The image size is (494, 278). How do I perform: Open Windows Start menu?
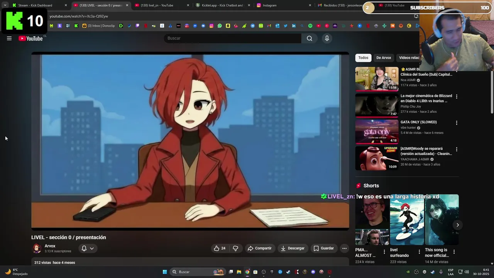[164, 272]
